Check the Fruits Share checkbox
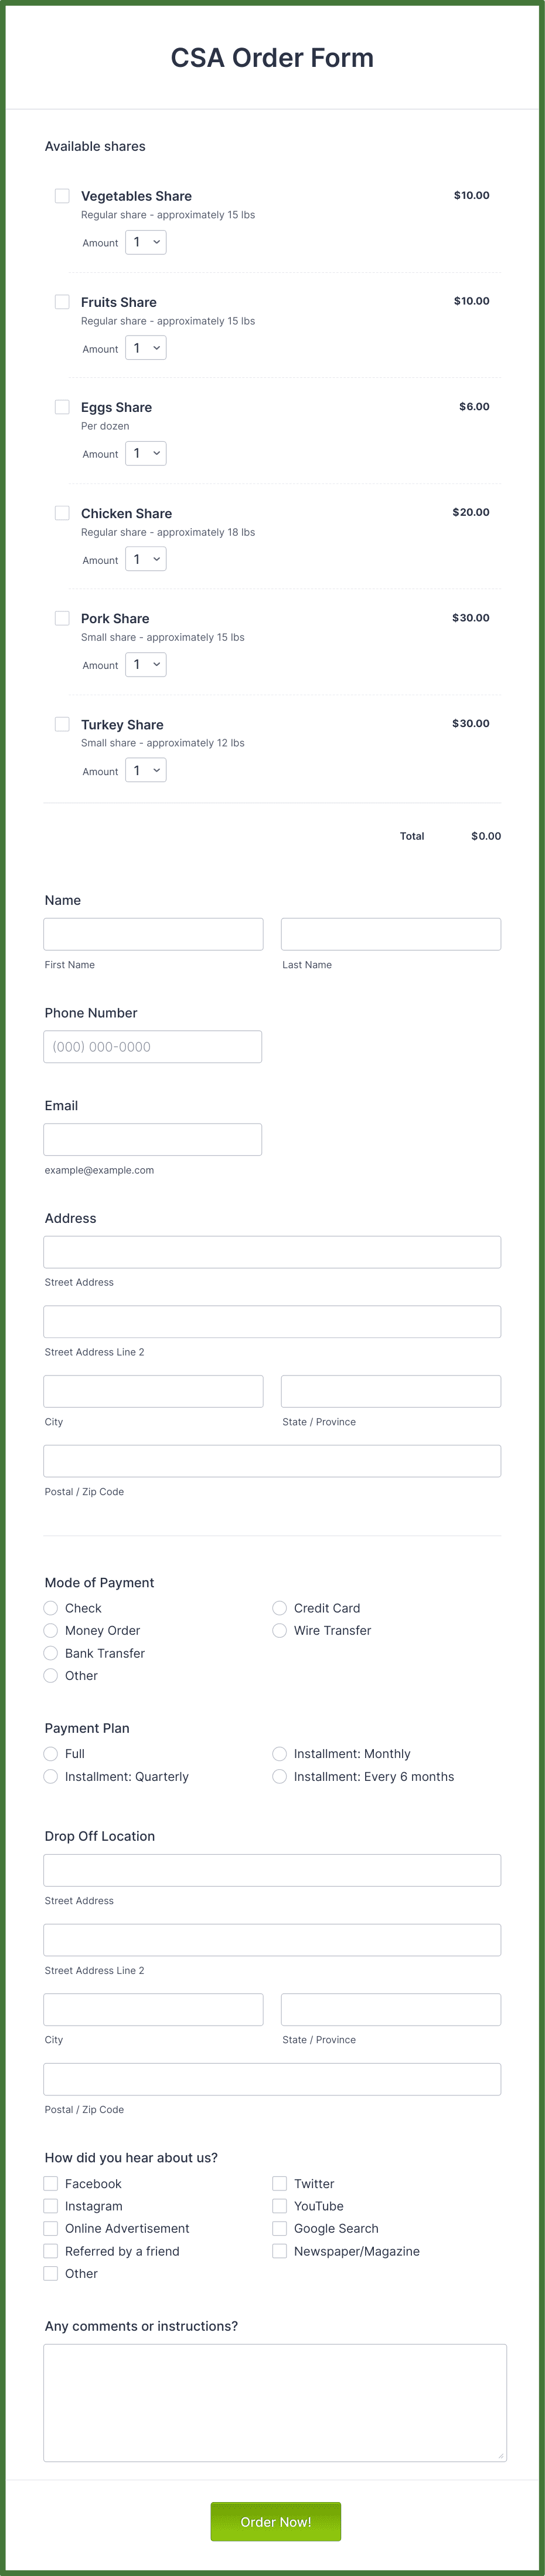Viewport: 545px width, 2576px height. (x=61, y=301)
